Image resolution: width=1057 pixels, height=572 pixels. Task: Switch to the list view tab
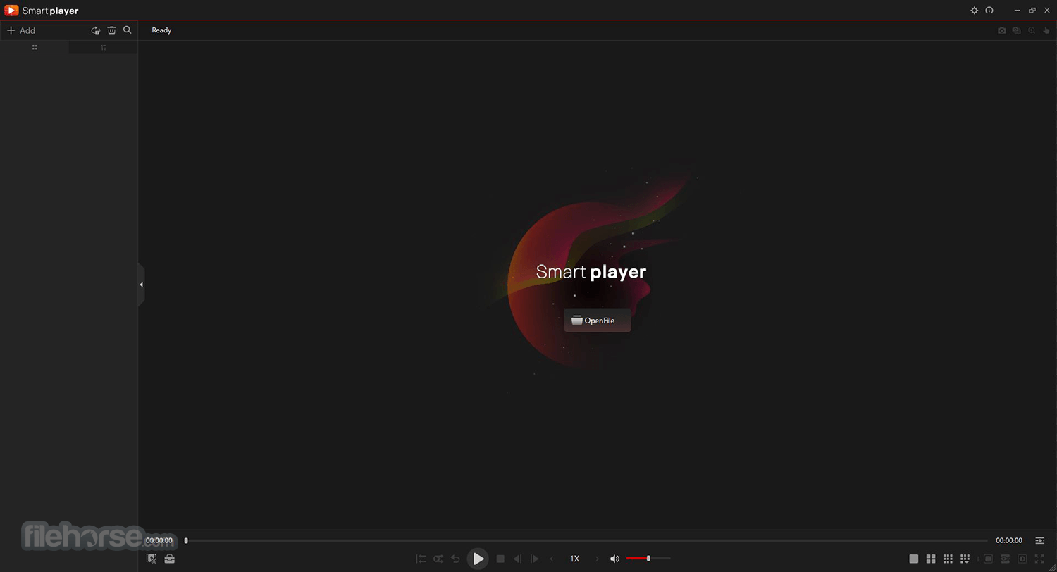(x=103, y=47)
